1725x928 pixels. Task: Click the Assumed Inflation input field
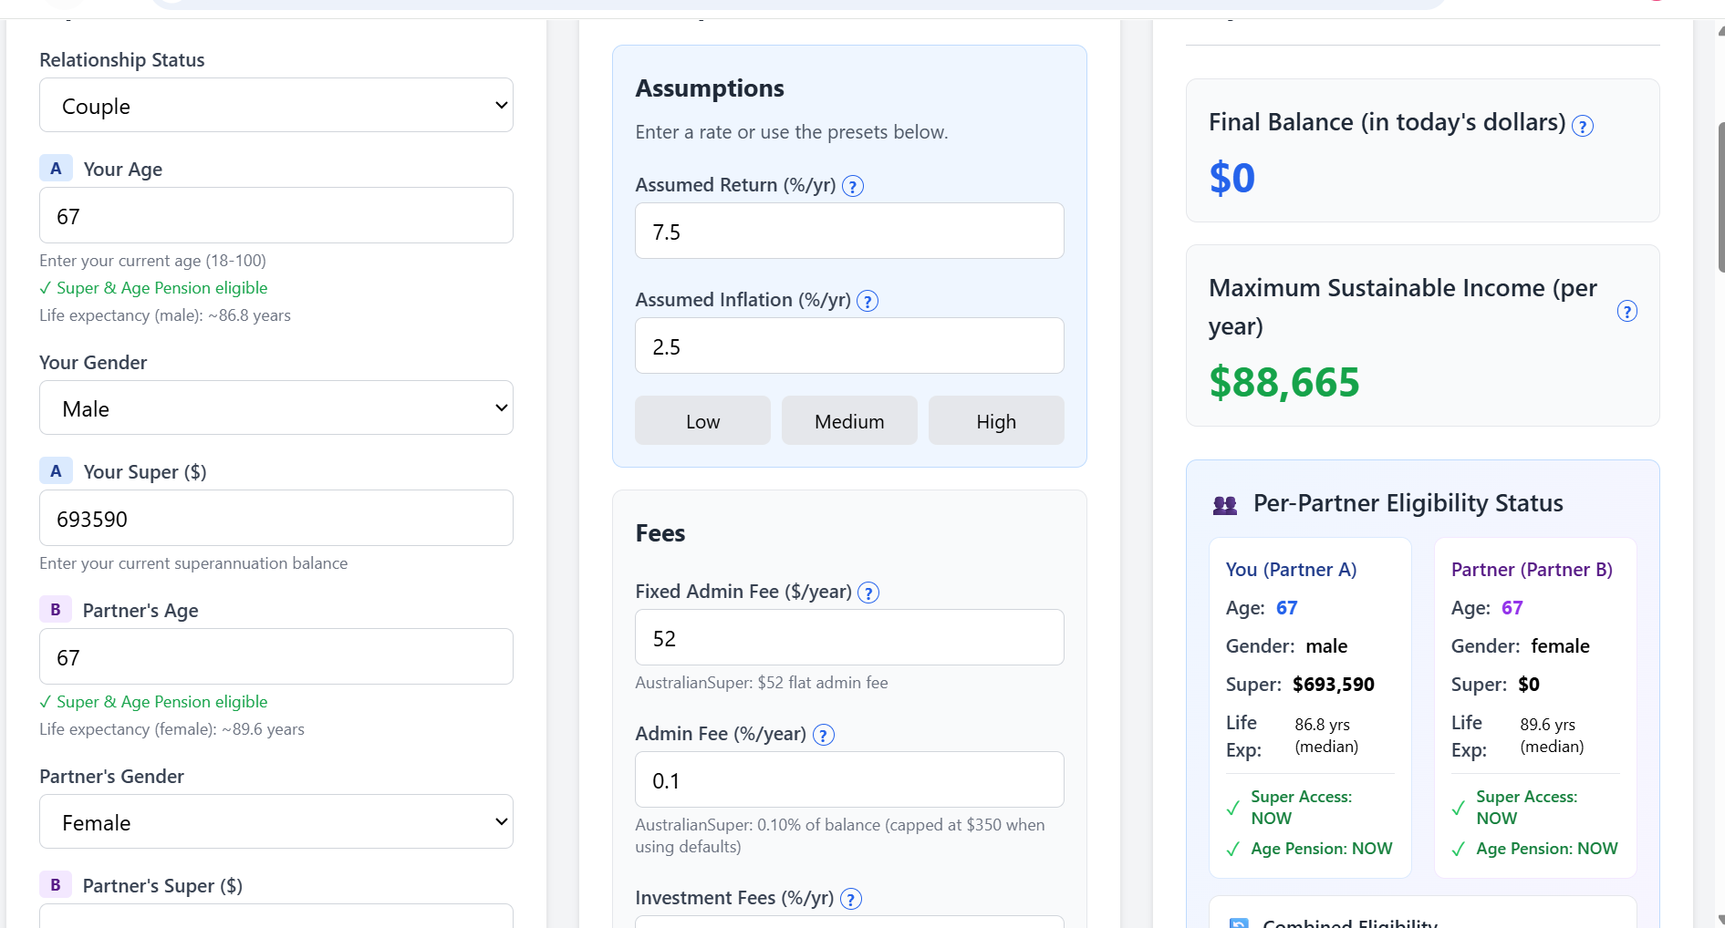point(848,346)
